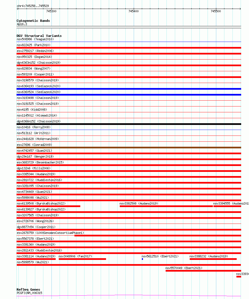Select dgv6366n152 (Chaisson2019) label

point(39,122)
